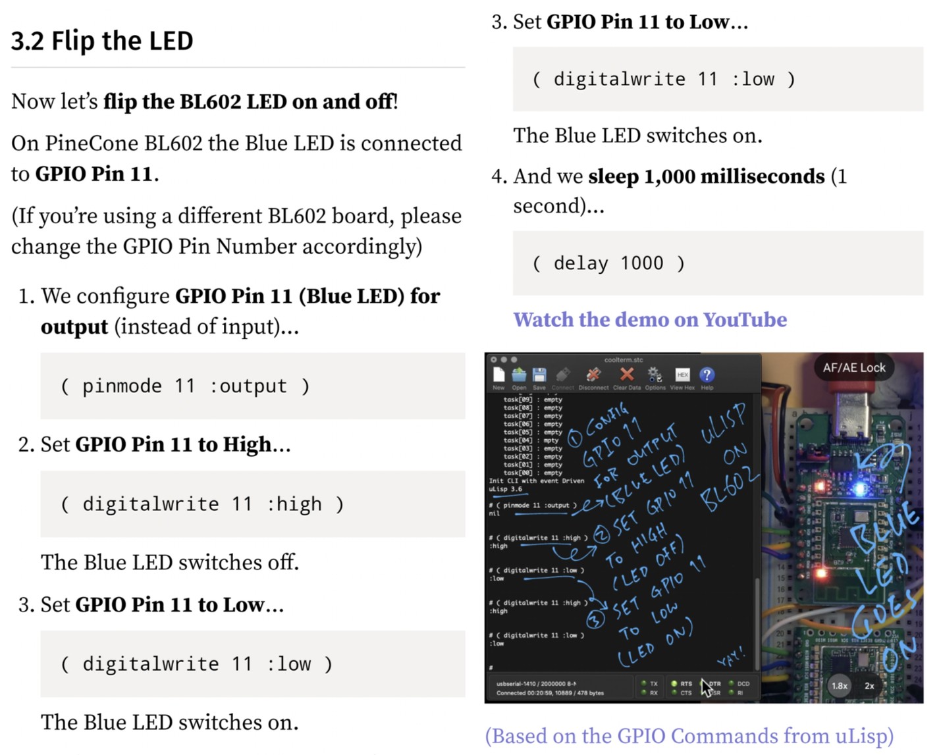
Task: Click the greyed-out Connect icon
Action: (562, 375)
